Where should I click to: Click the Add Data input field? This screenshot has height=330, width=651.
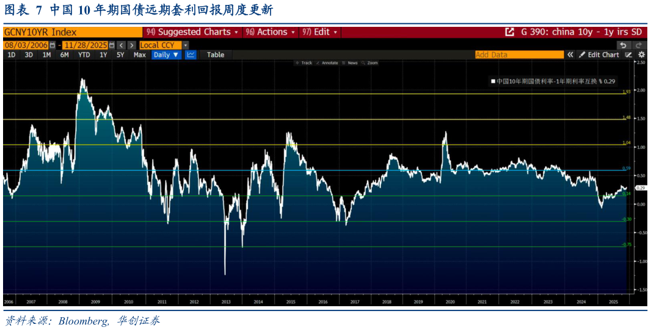(x=519, y=55)
